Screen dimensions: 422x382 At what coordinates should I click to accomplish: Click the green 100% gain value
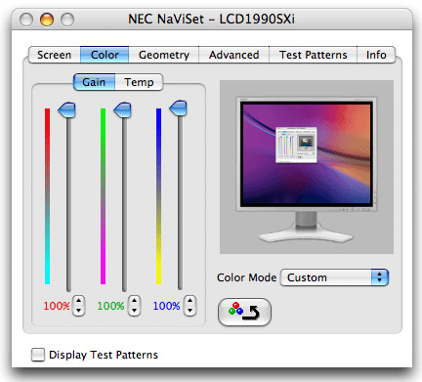[110, 306]
